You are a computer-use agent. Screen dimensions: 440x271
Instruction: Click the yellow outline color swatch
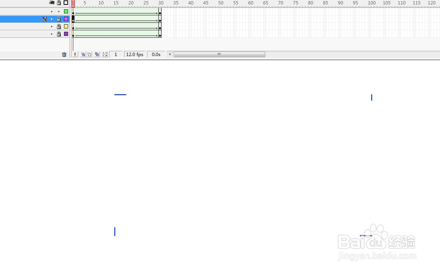click(x=66, y=26)
